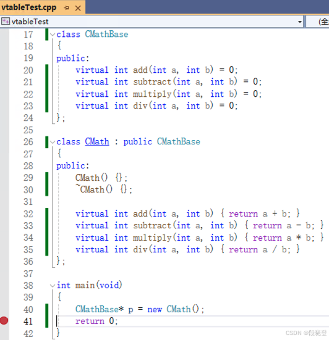Click 'CMathBase*' pointer type on line 40
This screenshot has height=340, width=329.
click(100, 309)
